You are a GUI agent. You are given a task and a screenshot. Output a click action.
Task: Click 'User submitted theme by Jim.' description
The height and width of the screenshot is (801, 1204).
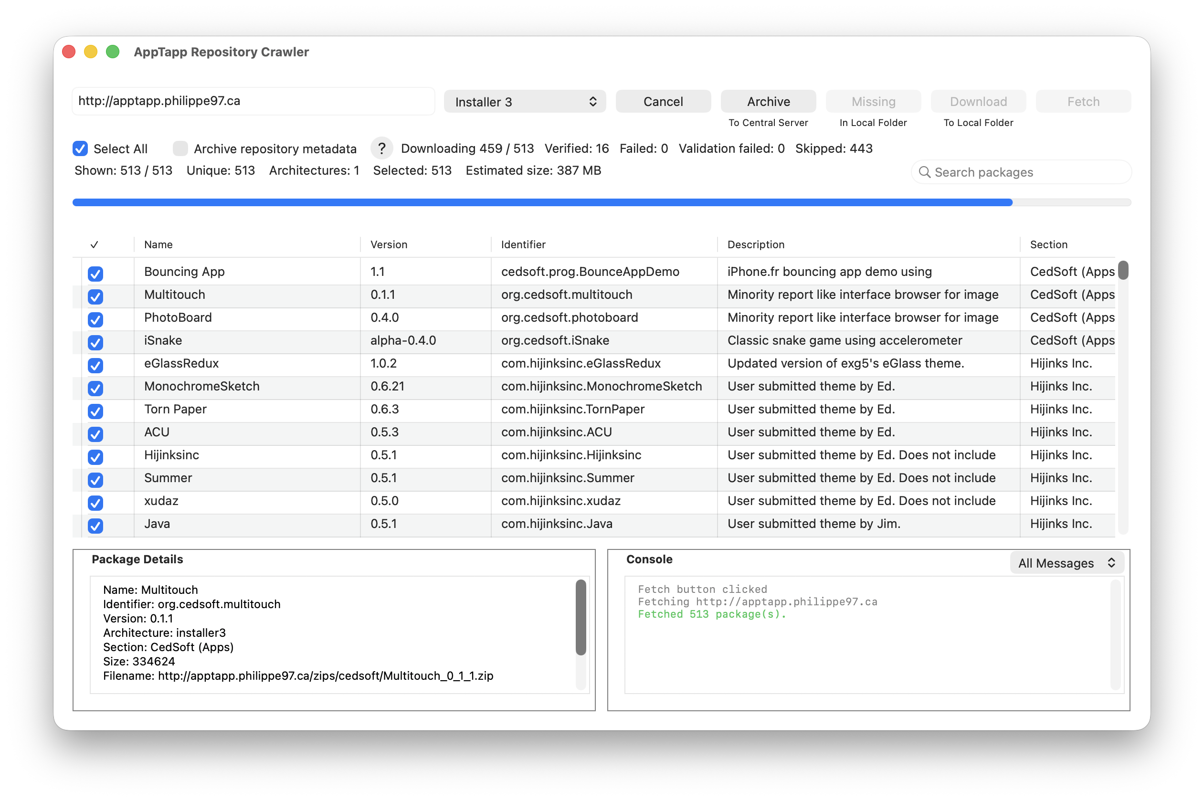coord(814,524)
